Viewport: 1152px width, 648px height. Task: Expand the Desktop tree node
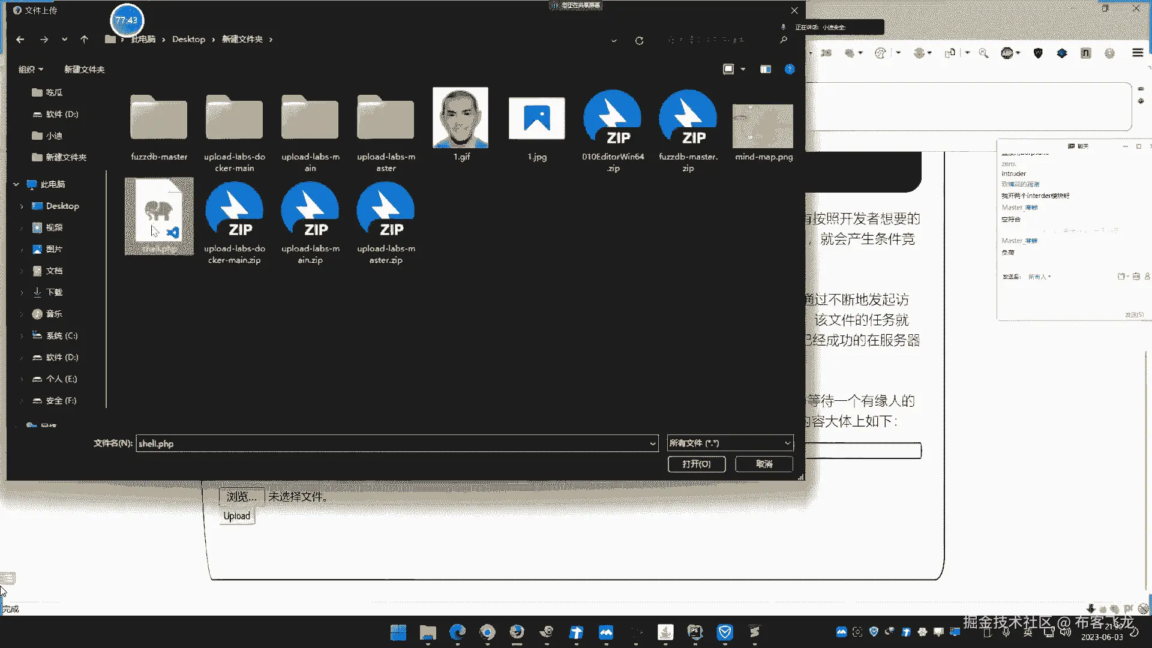22,206
